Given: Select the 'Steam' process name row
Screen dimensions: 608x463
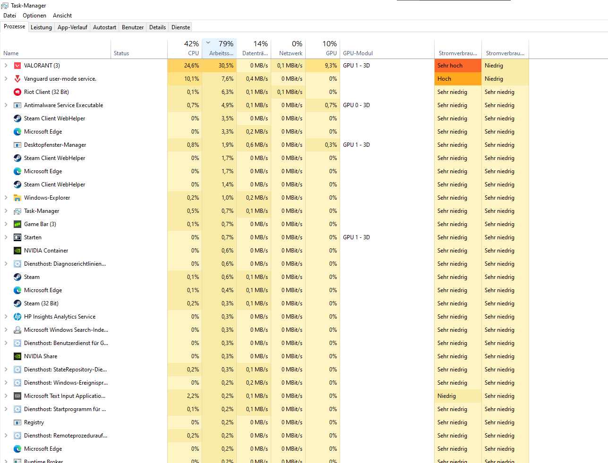Looking at the screenshot, I should point(32,277).
